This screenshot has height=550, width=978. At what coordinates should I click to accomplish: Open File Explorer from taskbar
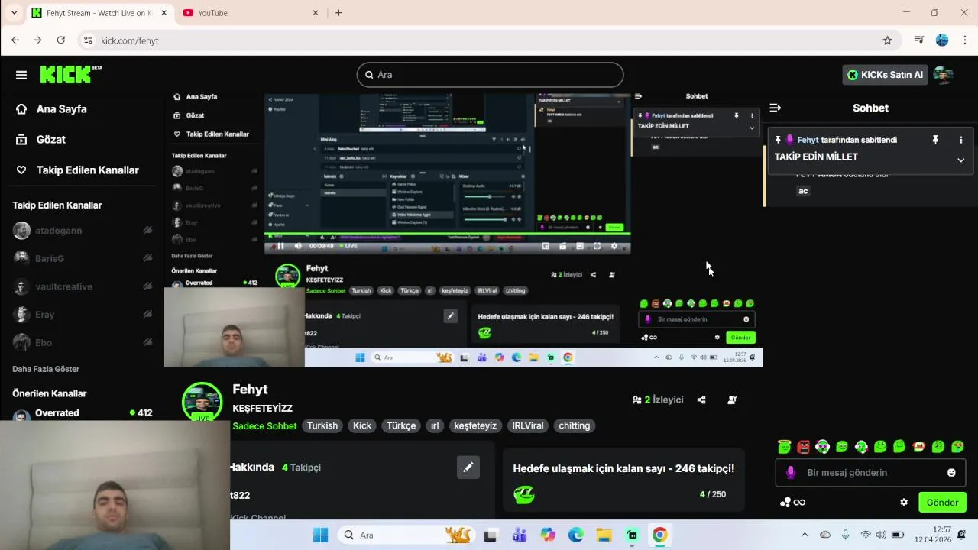604,535
